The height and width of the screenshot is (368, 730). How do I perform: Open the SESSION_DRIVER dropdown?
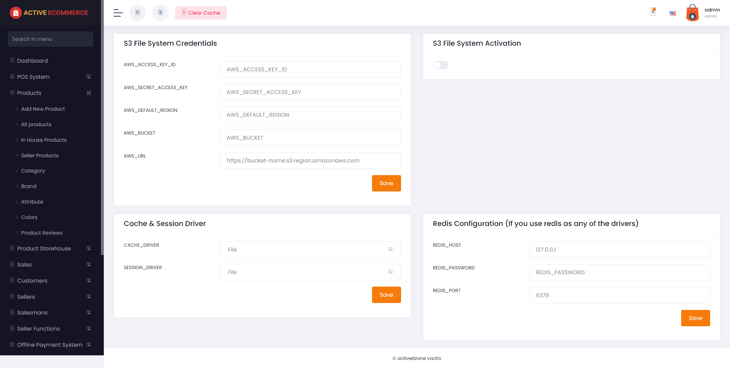[310, 272]
